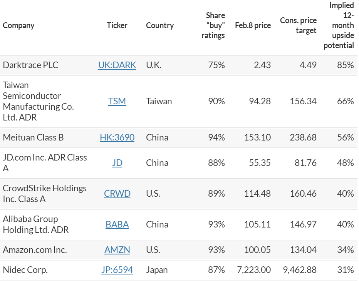Click the Amazon.com Inc. company cell
The image size is (359, 281).
coord(35,250)
